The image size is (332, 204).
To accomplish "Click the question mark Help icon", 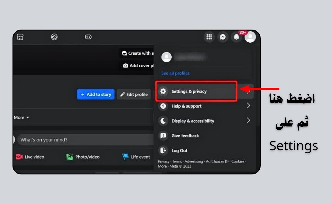I will tap(163, 106).
